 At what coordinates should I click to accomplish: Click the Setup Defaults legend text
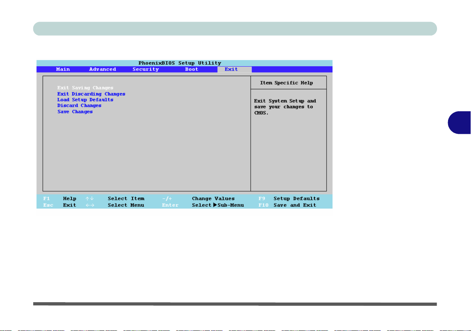297,198
